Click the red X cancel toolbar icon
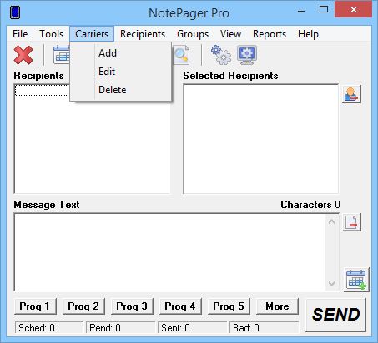 click(23, 55)
